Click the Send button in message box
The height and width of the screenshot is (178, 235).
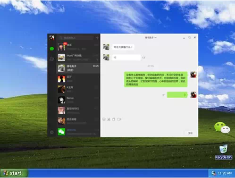(190, 133)
